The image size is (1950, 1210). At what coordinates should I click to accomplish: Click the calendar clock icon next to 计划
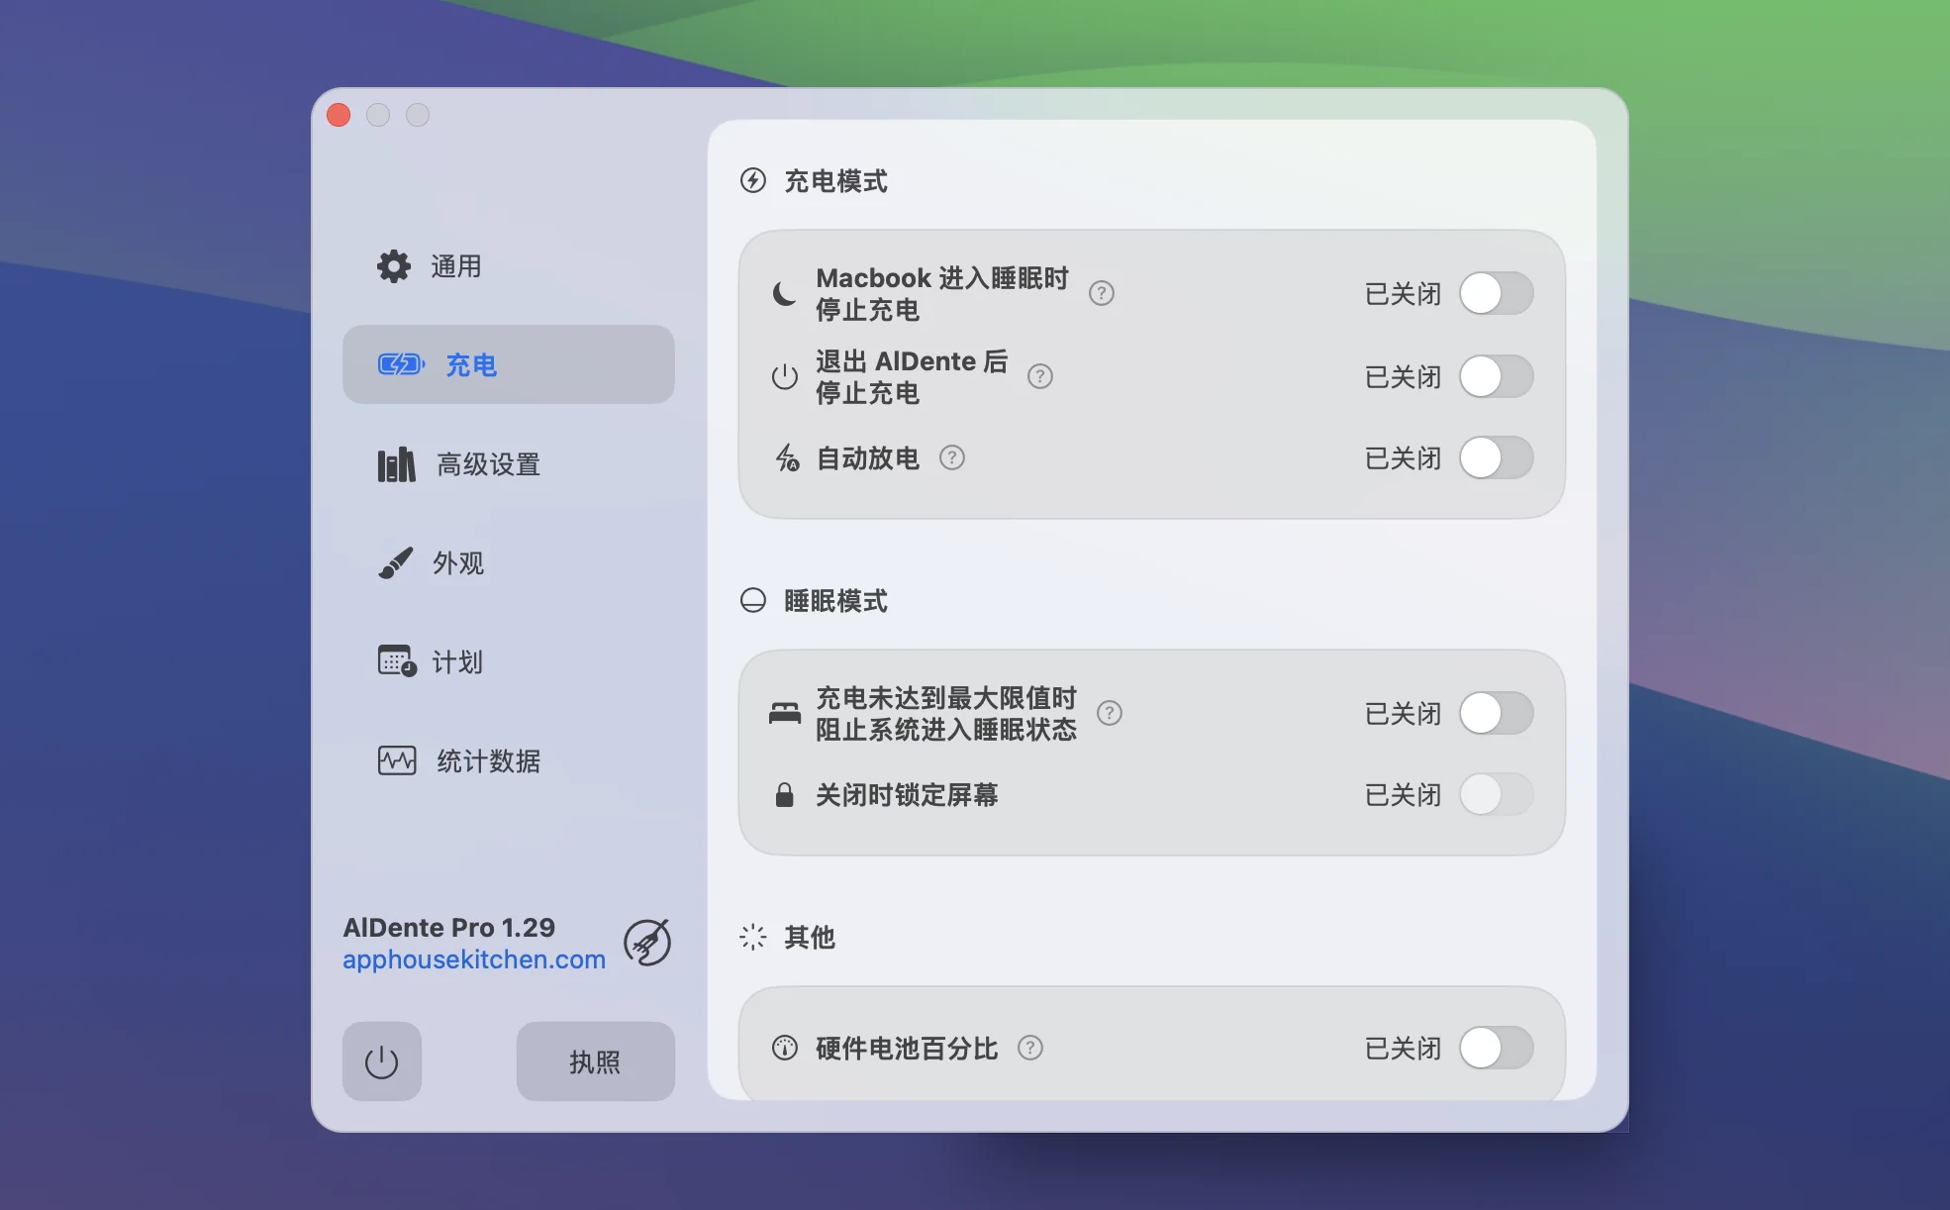[397, 660]
